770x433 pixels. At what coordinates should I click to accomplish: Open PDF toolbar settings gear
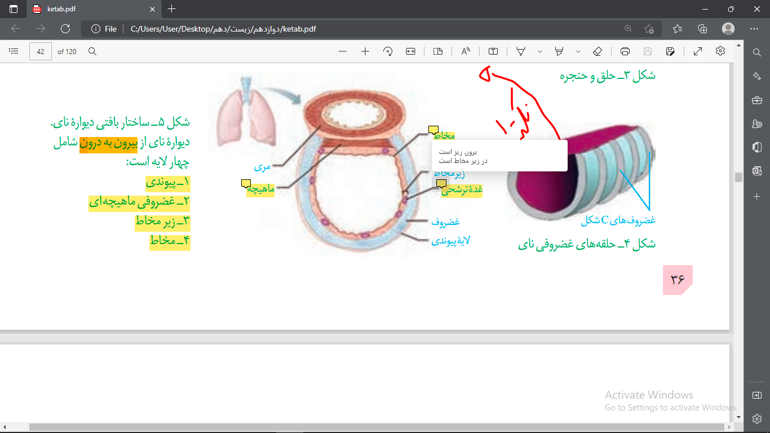coord(720,51)
